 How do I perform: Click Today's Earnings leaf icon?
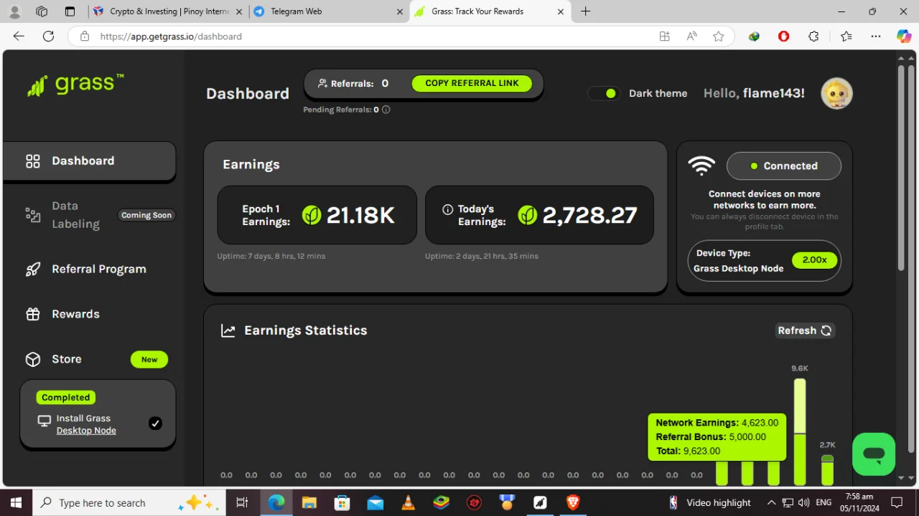click(x=528, y=215)
